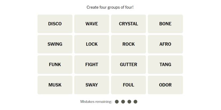Select the SWING tile
This screenshot has height=110, width=221.
[55, 44]
